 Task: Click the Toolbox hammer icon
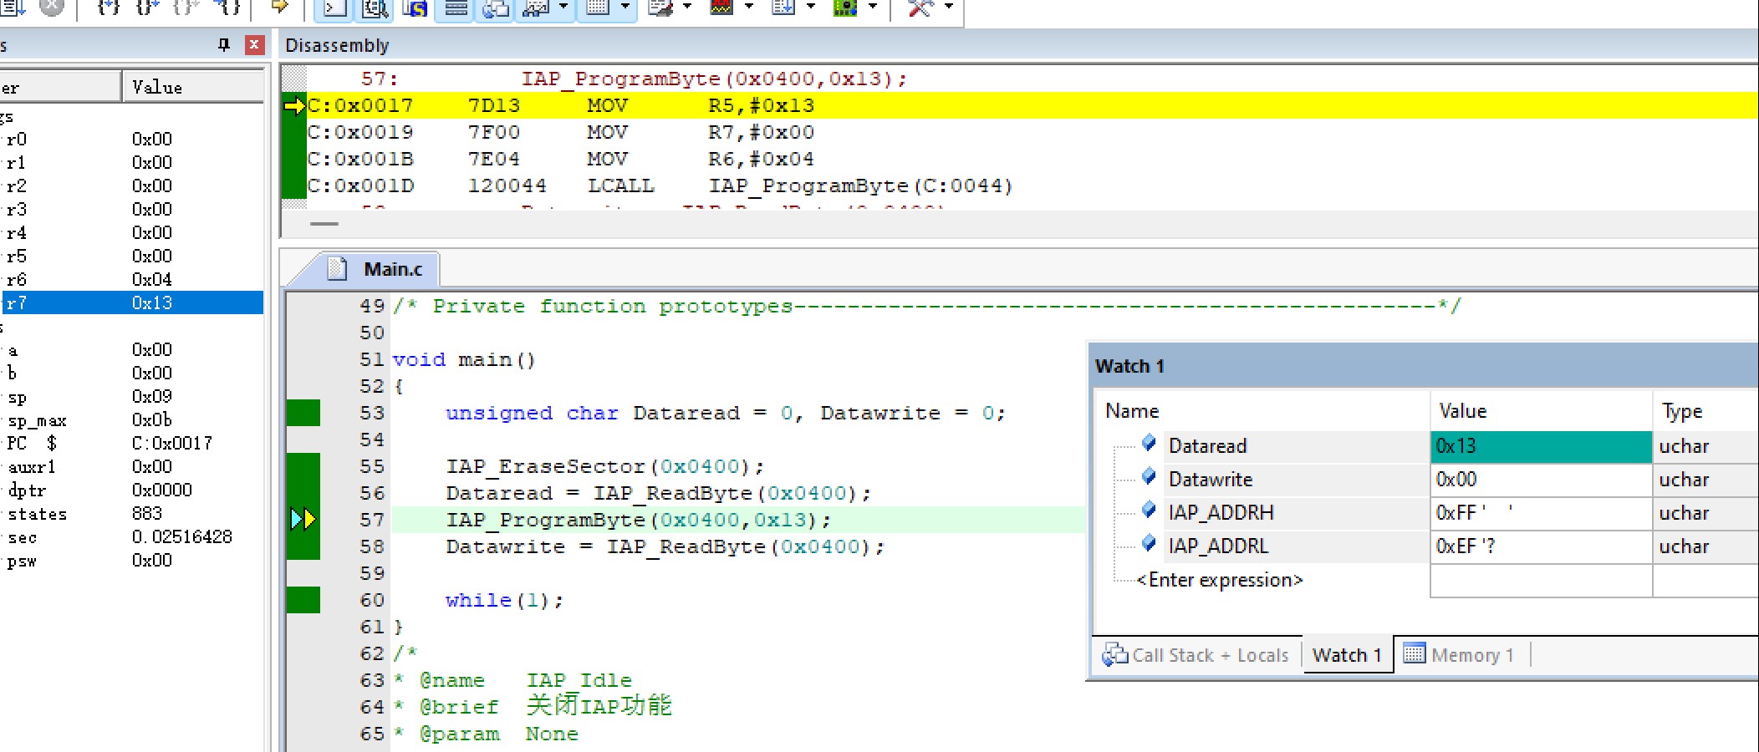[x=920, y=8]
